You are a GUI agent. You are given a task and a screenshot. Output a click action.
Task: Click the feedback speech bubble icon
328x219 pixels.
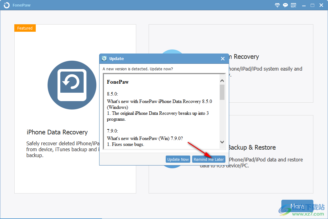point(285,5)
